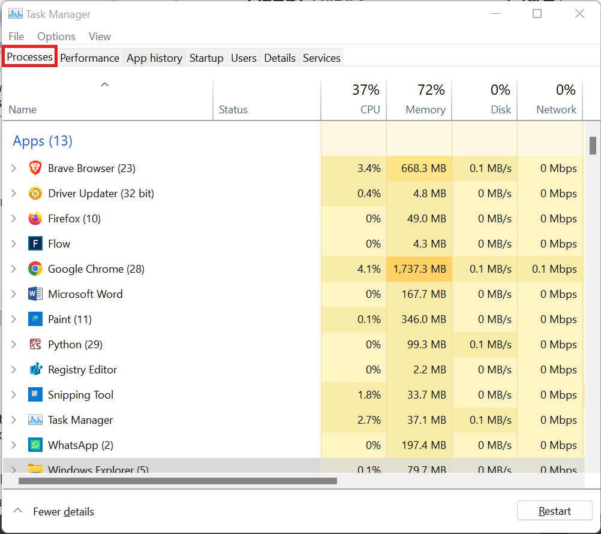Click the Registry Editor icon
This screenshot has width=601, height=534.
tap(35, 369)
